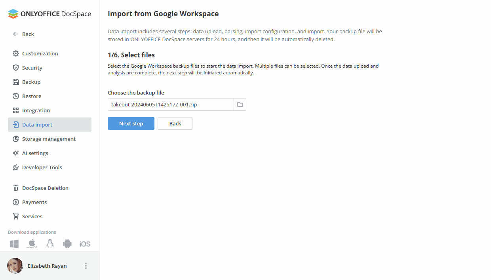Image resolution: width=491 pixels, height=280 pixels.
Task: Click the takeout zip file name field
Action: click(x=170, y=104)
